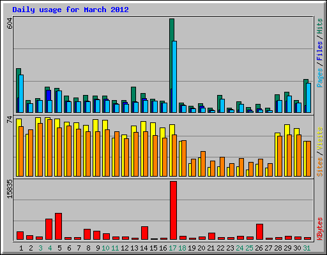
Task: Click the tall red KBytes bar on day 17
Action: click(x=173, y=210)
